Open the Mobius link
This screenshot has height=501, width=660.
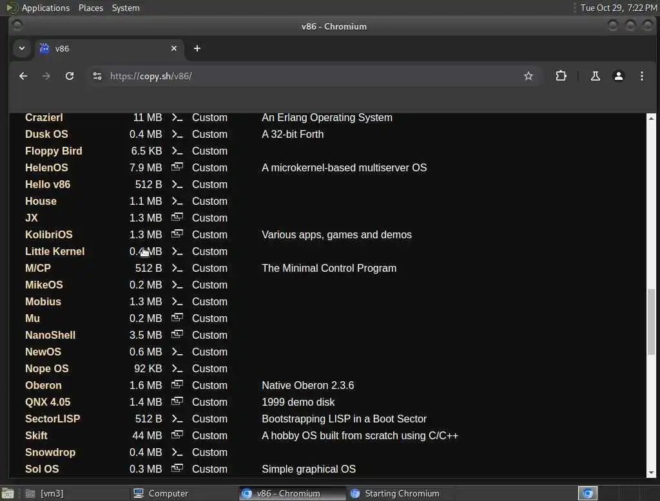tap(43, 301)
